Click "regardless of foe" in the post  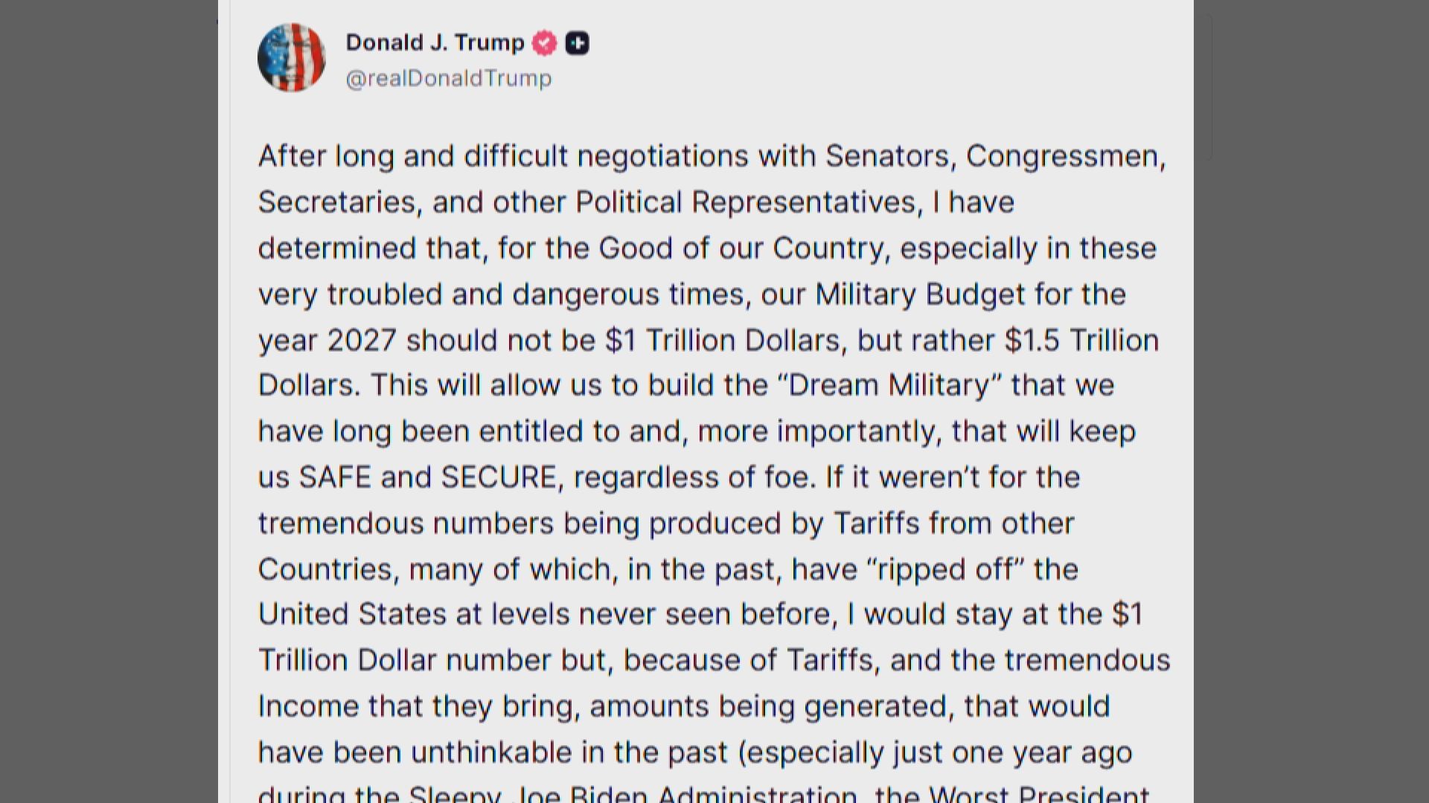click(x=691, y=477)
